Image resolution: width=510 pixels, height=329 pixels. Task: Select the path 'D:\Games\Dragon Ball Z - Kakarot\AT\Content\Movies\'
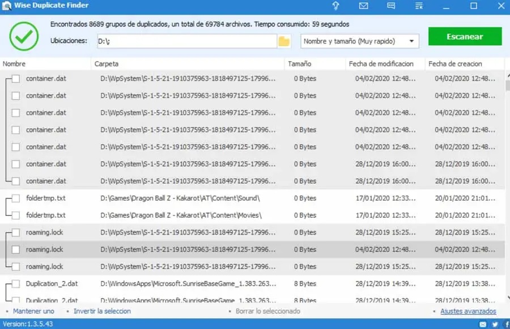pyautogui.click(x=181, y=215)
